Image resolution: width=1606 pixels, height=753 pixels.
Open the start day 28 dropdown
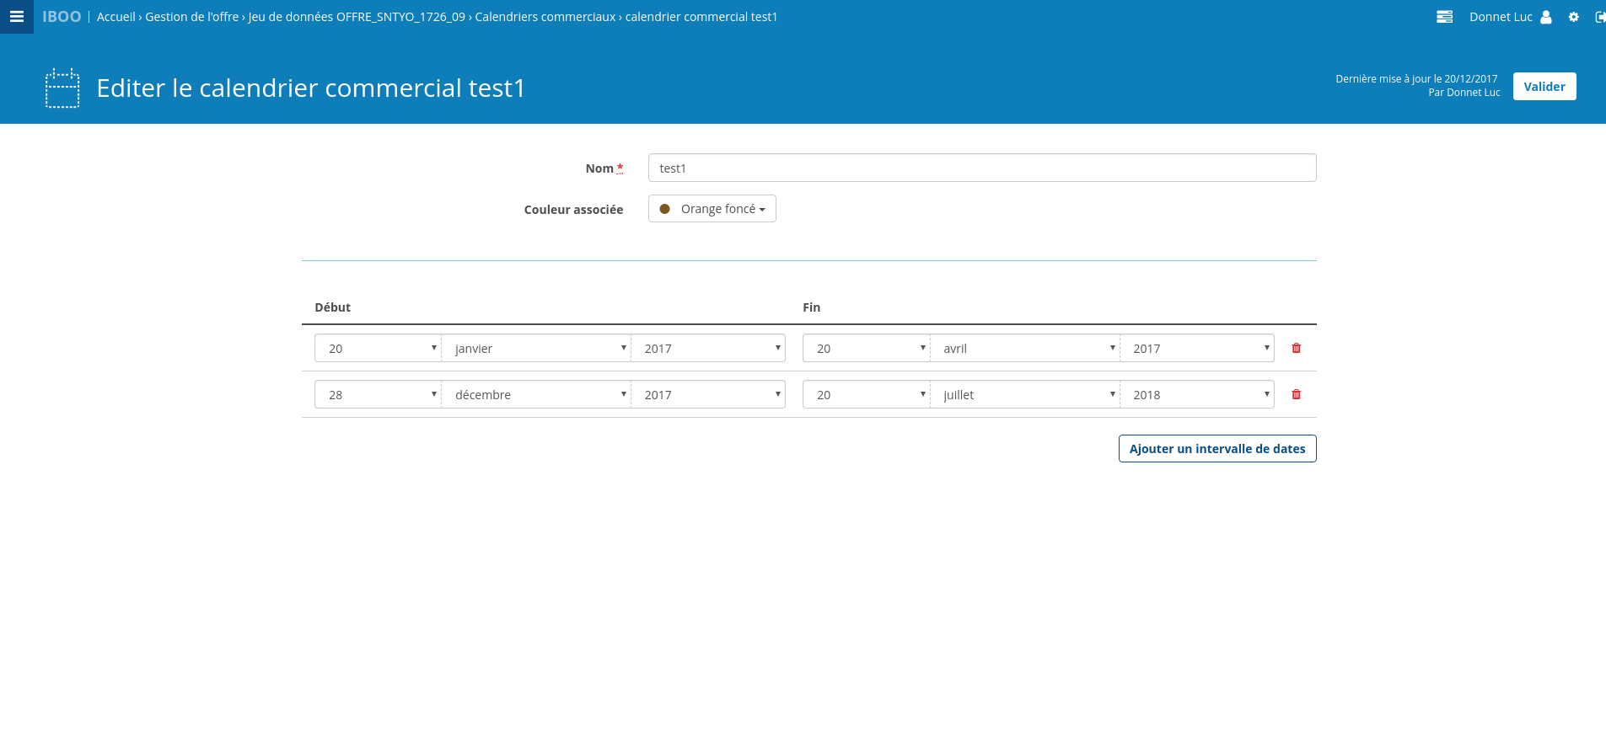click(x=379, y=395)
